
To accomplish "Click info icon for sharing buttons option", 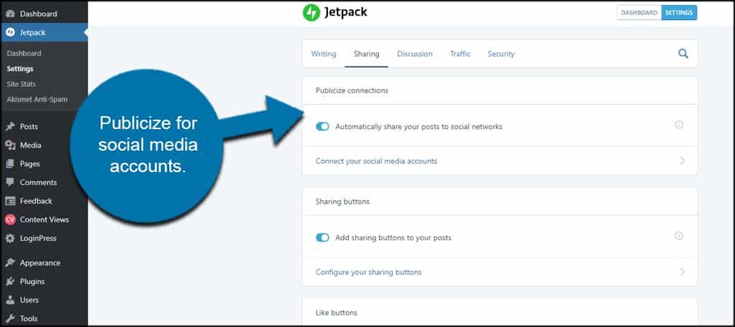I will [x=679, y=236].
